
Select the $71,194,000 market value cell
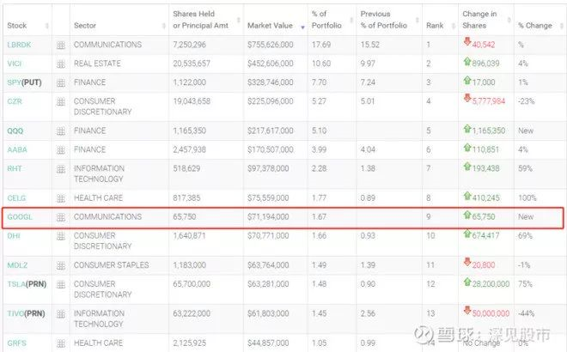(x=268, y=217)
